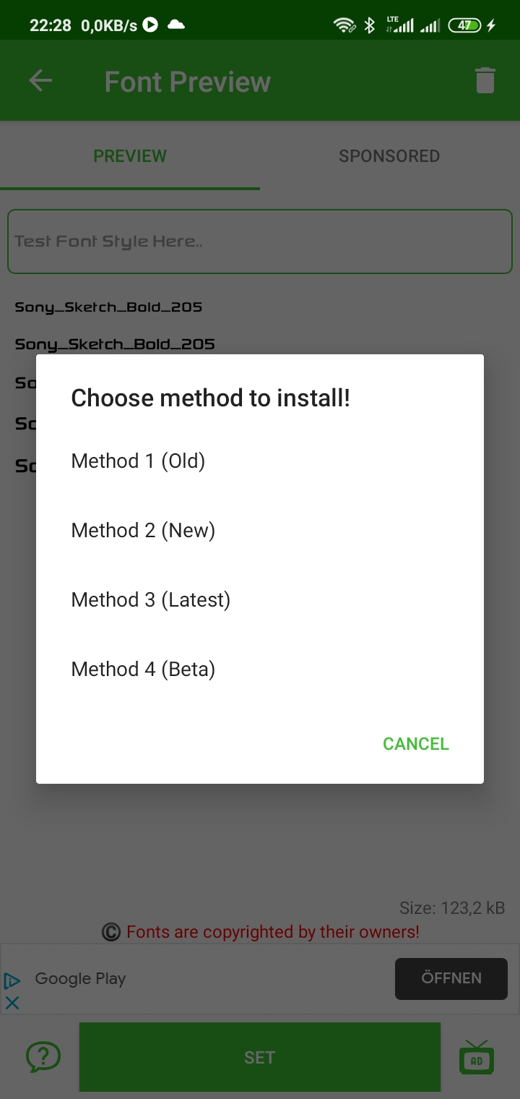Tap the Wi-Fi status icon
520x1099 pixels.
pos(344,26)
